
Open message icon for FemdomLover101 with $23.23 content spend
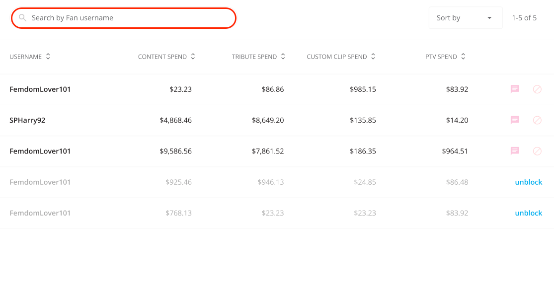(515, 89)
